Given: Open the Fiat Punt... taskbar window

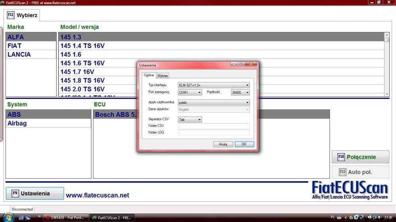Looking at the screenshot, I should click(65, 218).
